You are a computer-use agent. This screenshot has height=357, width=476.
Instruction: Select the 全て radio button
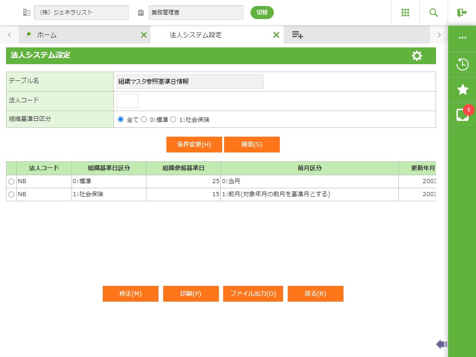(121, 119)
